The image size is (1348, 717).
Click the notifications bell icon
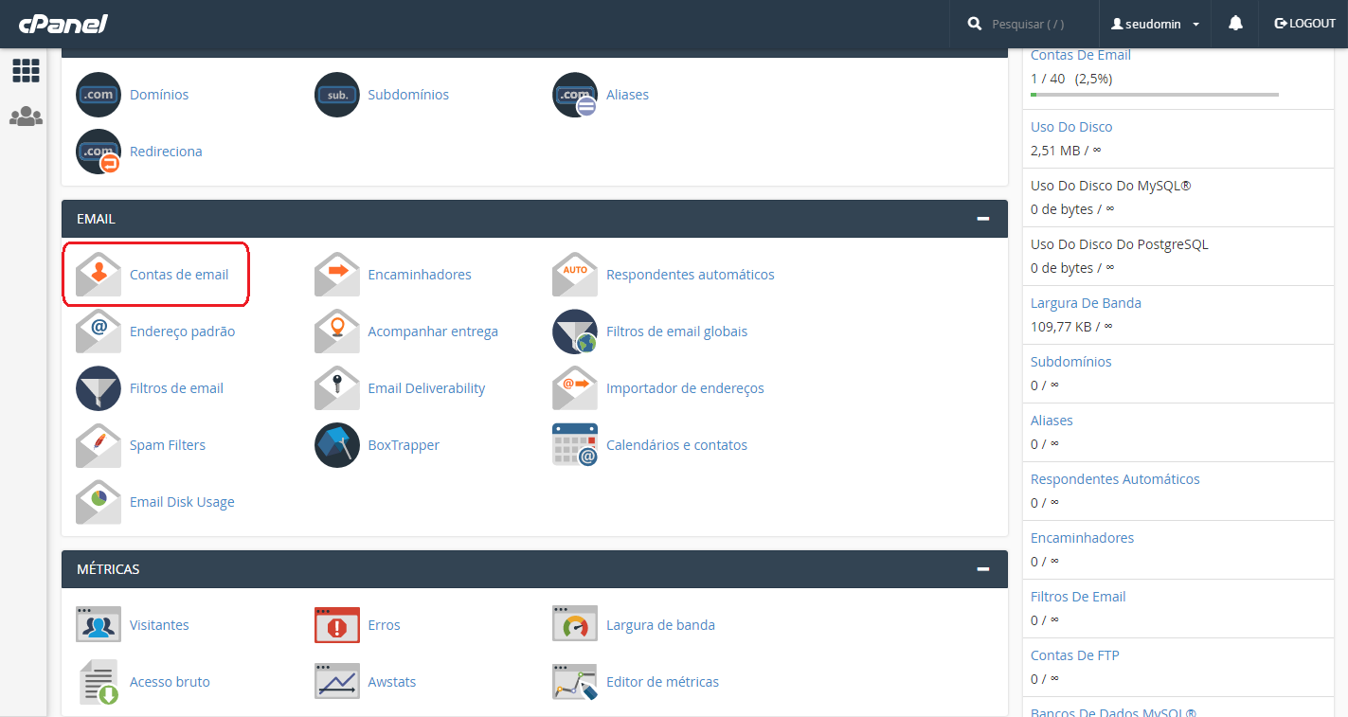point(1235,24)
